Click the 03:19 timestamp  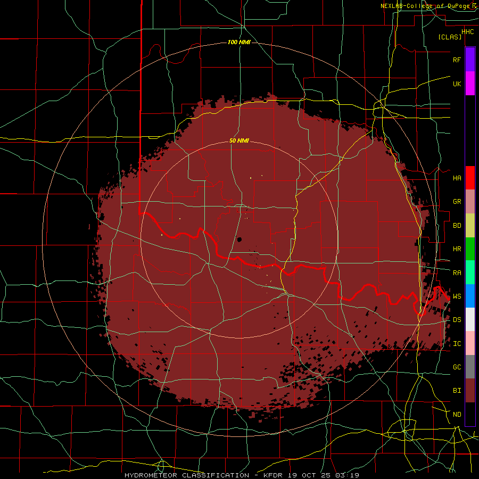[346, 475]
